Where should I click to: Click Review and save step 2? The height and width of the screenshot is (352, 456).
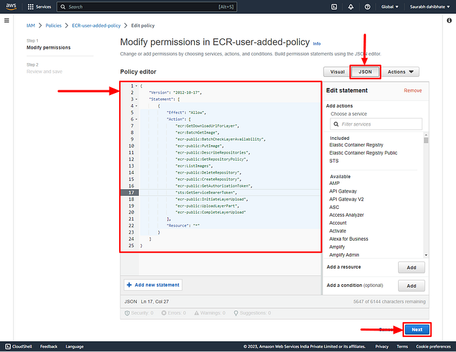[44, 72]
